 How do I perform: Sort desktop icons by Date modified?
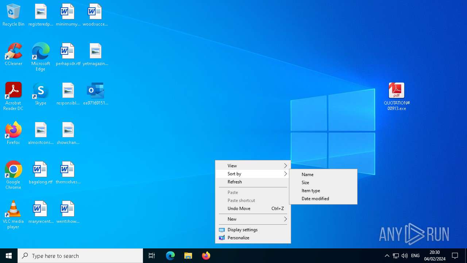[x=323, y=199]
